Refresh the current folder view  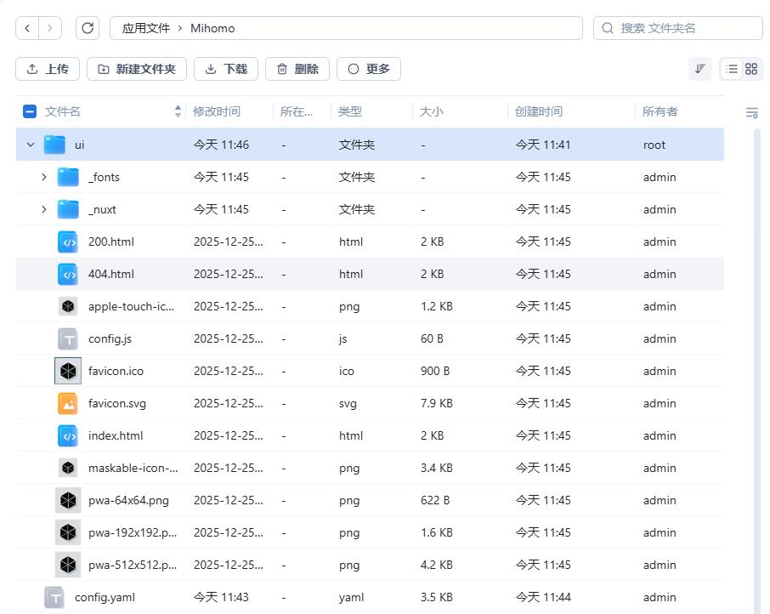coord(88,28)
